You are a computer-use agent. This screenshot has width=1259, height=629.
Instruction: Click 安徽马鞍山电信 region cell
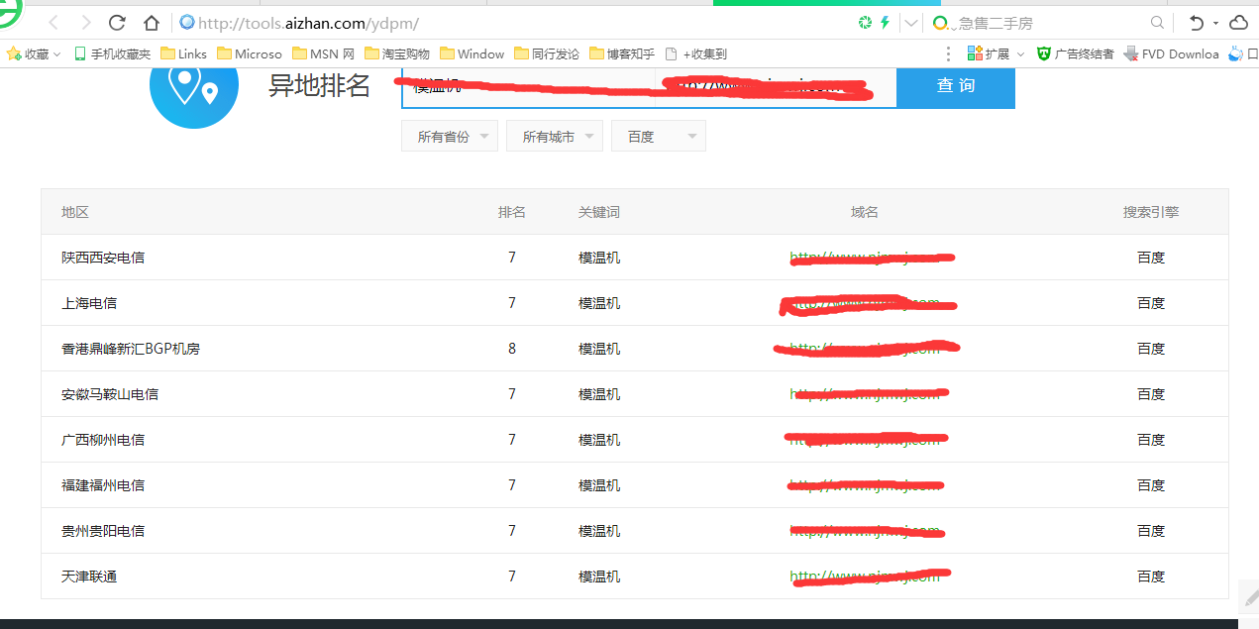110,394
